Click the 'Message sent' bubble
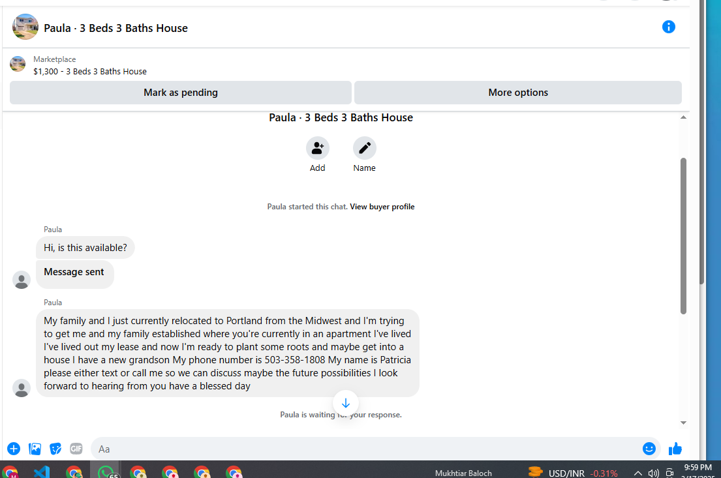This screenshot has width=721, height=478. [75, 275]
